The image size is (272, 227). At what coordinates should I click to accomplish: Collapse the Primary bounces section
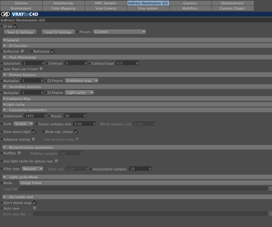tap(5, 75)
